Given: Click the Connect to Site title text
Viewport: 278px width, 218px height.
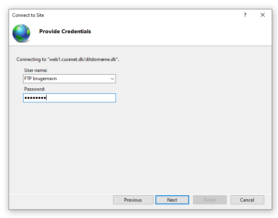Looking at the screenshot, I should (x=28, y=15).
